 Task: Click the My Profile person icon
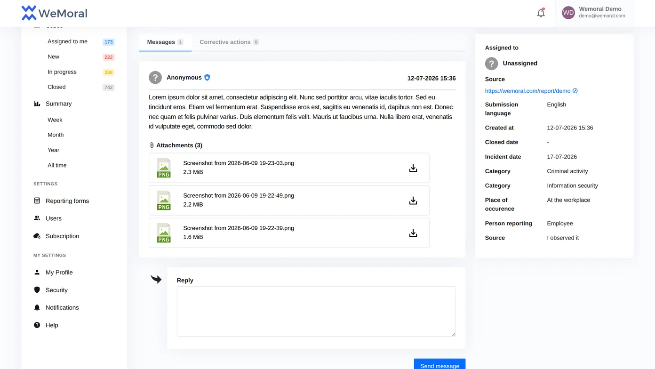click(x=37, y=273)
